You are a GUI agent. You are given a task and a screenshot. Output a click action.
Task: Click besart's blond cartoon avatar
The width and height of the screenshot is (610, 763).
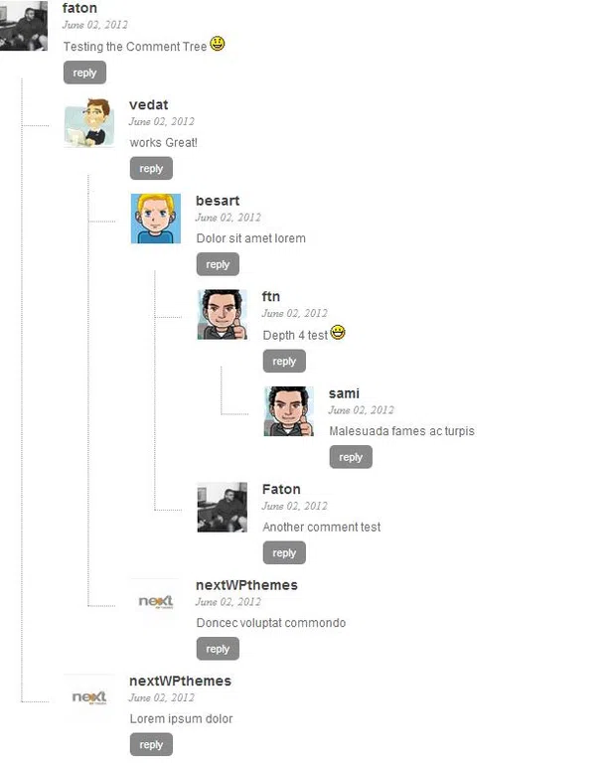click(156, 219)
